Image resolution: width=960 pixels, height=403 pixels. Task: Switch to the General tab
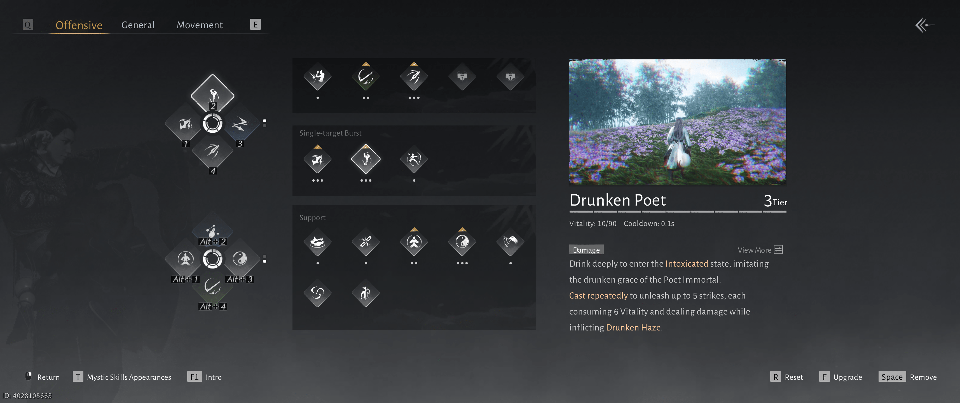tap(138, 25)
